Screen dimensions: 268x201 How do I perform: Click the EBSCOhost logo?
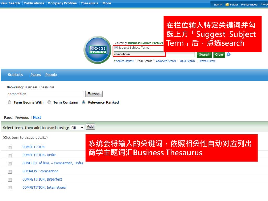(98, 50)
